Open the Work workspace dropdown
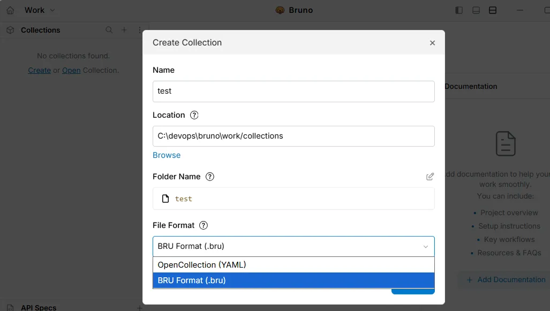550x311 pixels. tap(40, 10)
